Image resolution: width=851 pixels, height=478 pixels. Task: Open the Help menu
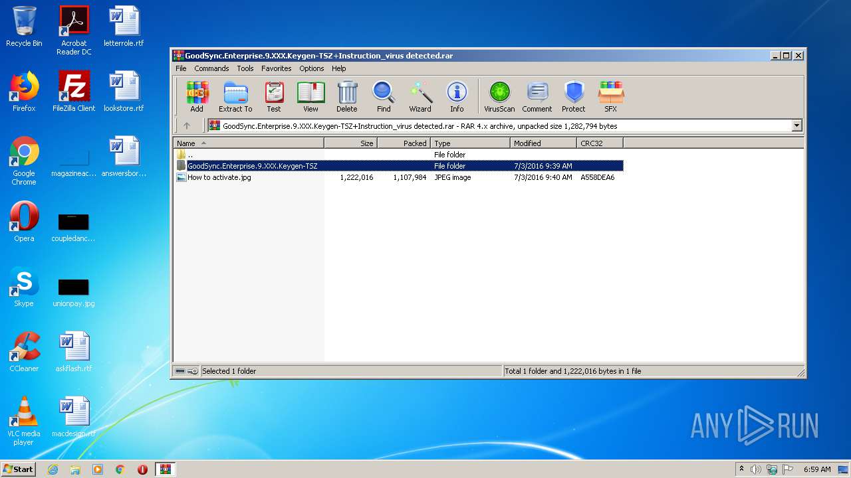[339, 68]
